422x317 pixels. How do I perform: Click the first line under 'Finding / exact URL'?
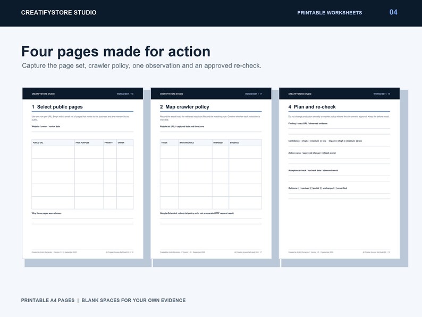pos(339,129)
